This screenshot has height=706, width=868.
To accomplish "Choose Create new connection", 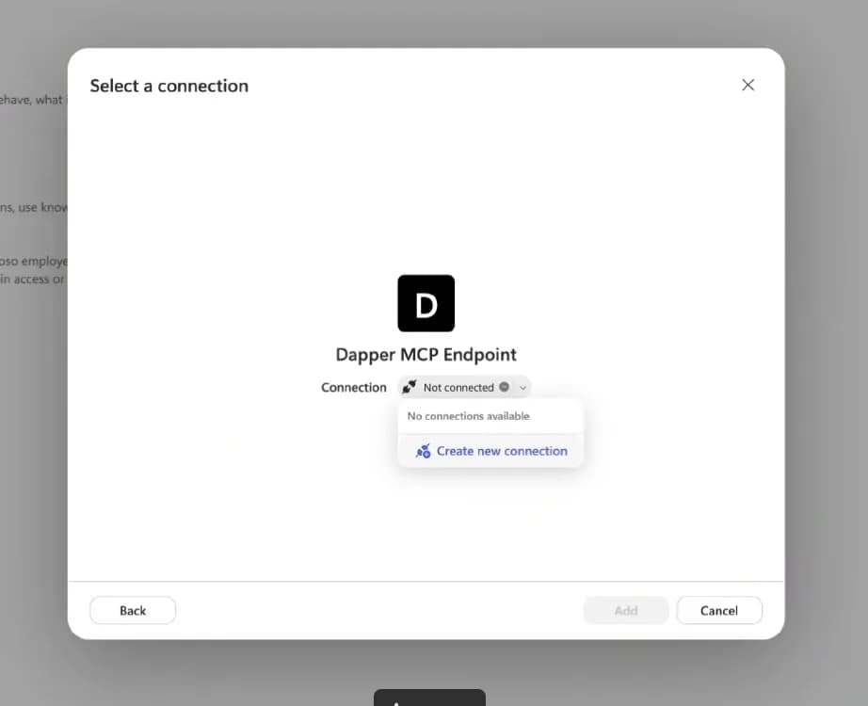I will point(491,451).
